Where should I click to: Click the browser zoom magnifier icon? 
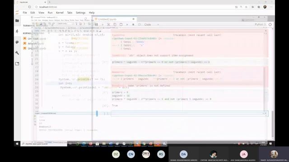point(241,7)
